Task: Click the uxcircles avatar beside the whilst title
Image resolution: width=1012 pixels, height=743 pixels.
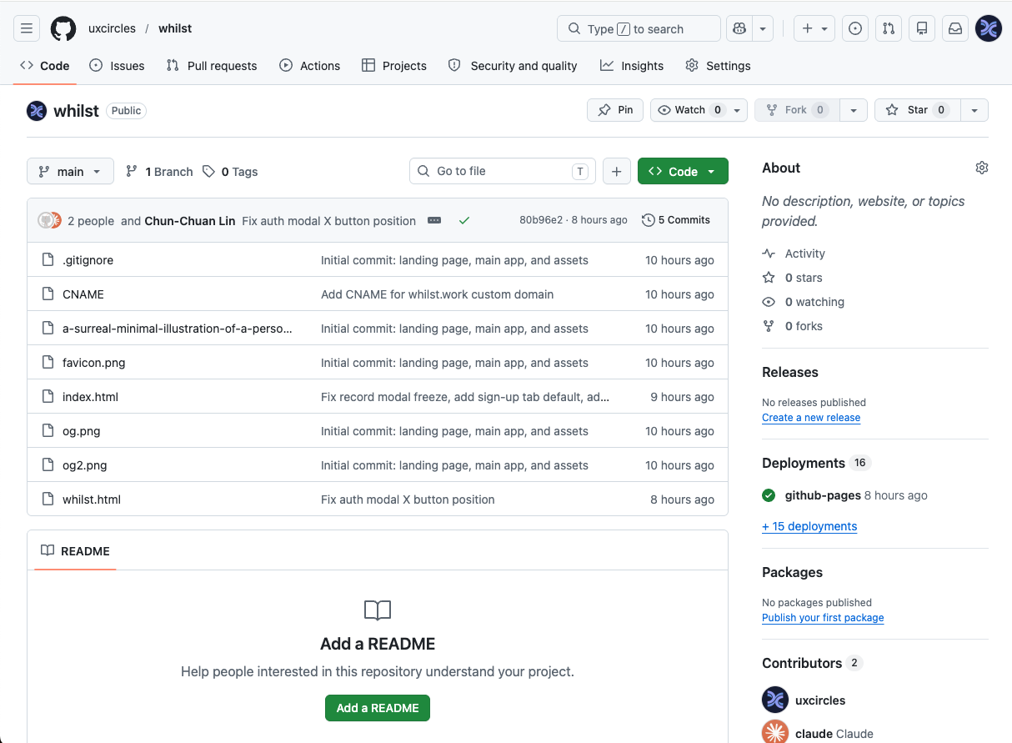Action: 37,110
